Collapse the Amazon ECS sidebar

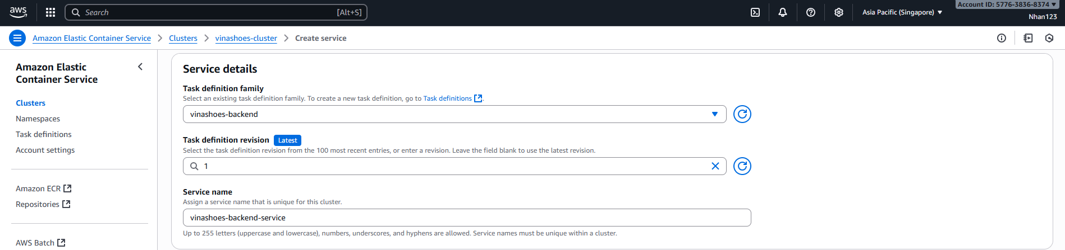(140, 67)
